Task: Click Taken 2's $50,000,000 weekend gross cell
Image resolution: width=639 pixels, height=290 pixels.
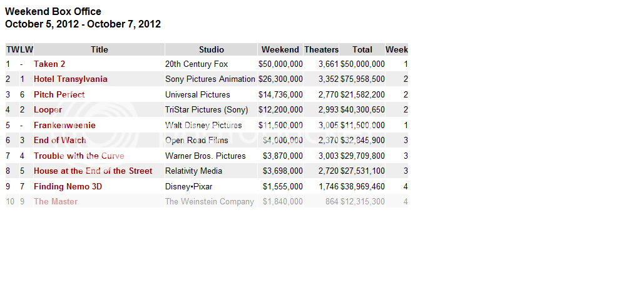Action: click(x=280, y=64)
